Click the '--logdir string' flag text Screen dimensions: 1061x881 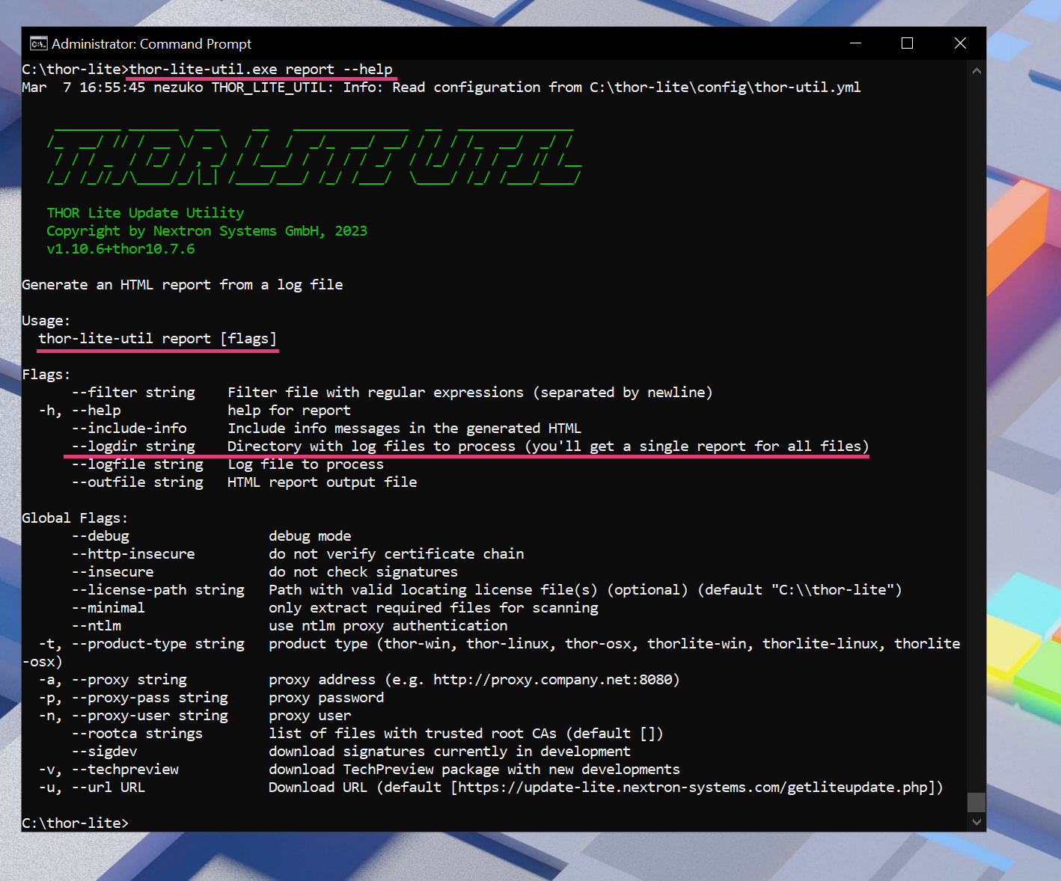[x=134, y=446]
